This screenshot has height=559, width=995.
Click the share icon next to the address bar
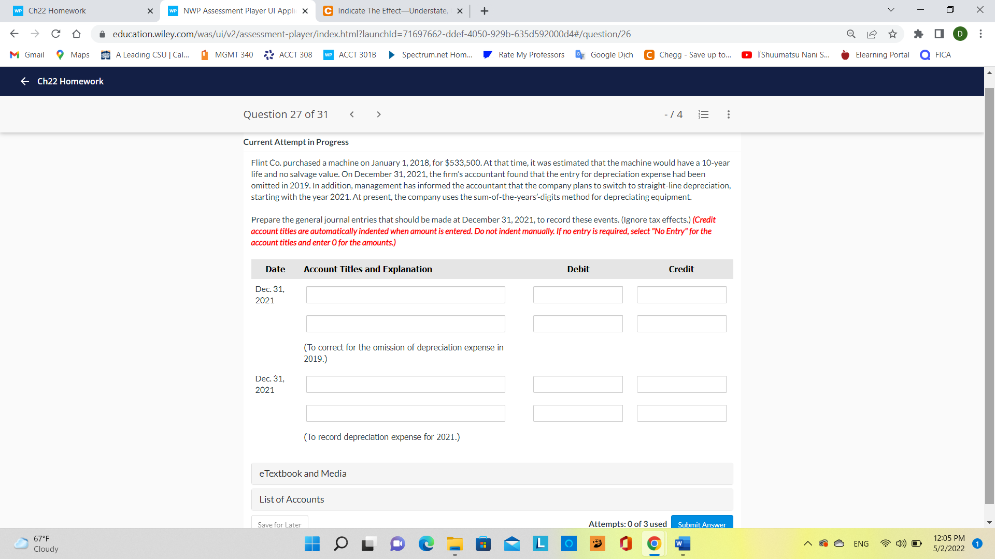point(872,34)
